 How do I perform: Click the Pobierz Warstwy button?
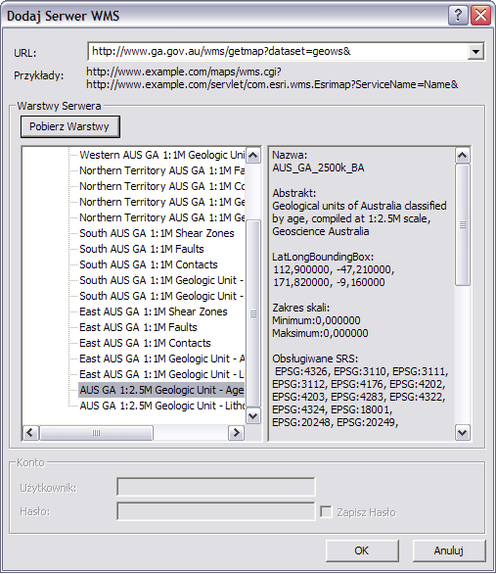69,126
